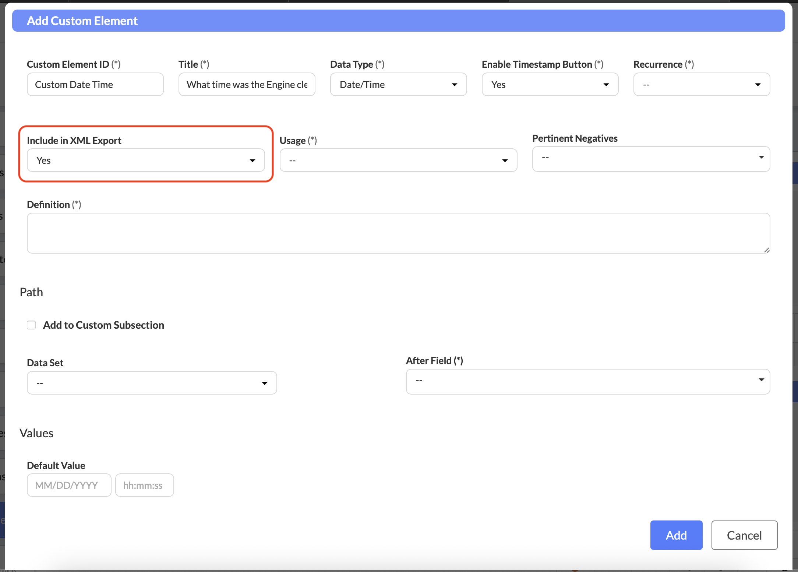Click the Path section heading
Image resolution: width=798 pixels, height=572 pixels.
(x=31, y=292)
